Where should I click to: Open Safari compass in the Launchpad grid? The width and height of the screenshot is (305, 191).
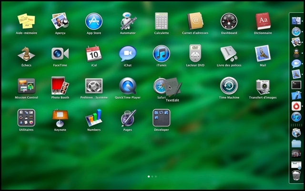(159, 86)
